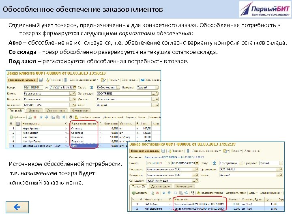Click the blue back arrow button on slide
This screenshot has height=219, width=292.
click(x=17, y=207)
